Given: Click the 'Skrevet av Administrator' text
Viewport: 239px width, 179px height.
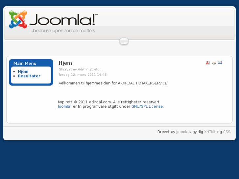Looking at the screenshot, I should click(80, 69).
